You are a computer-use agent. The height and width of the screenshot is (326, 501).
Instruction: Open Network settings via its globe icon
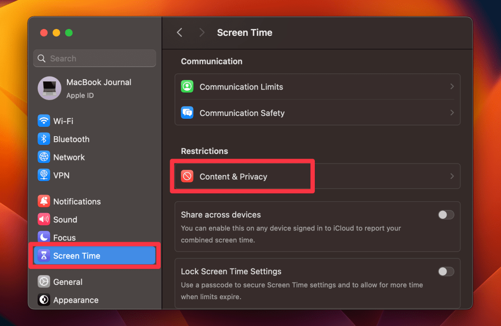coord(44,157)
